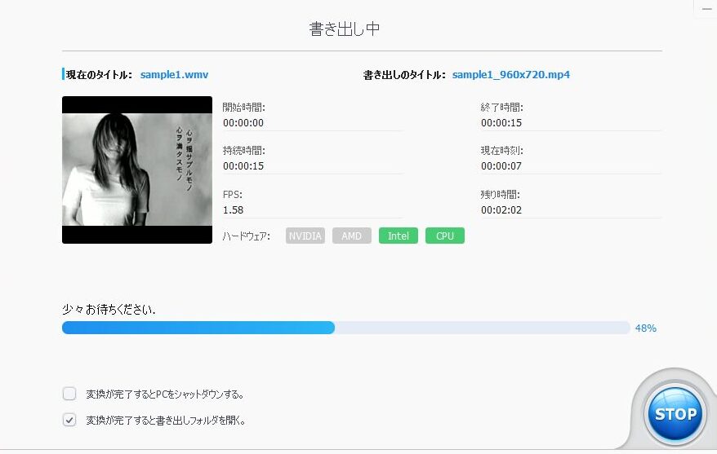Select the AMD hardware badge
This screenshot has height=454, width=717.
click(x=352, y=236)
